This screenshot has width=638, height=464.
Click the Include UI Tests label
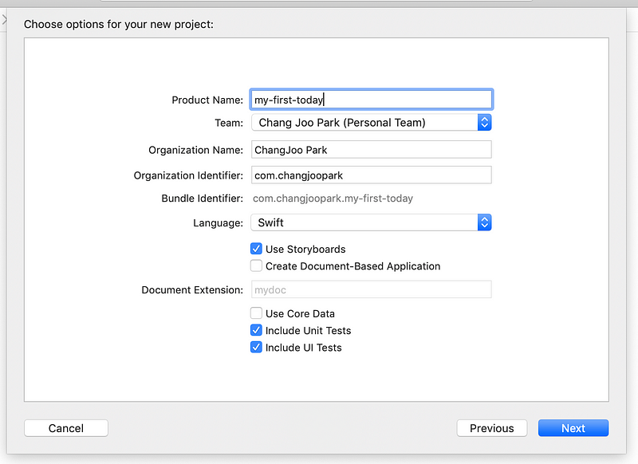[304, 348]
